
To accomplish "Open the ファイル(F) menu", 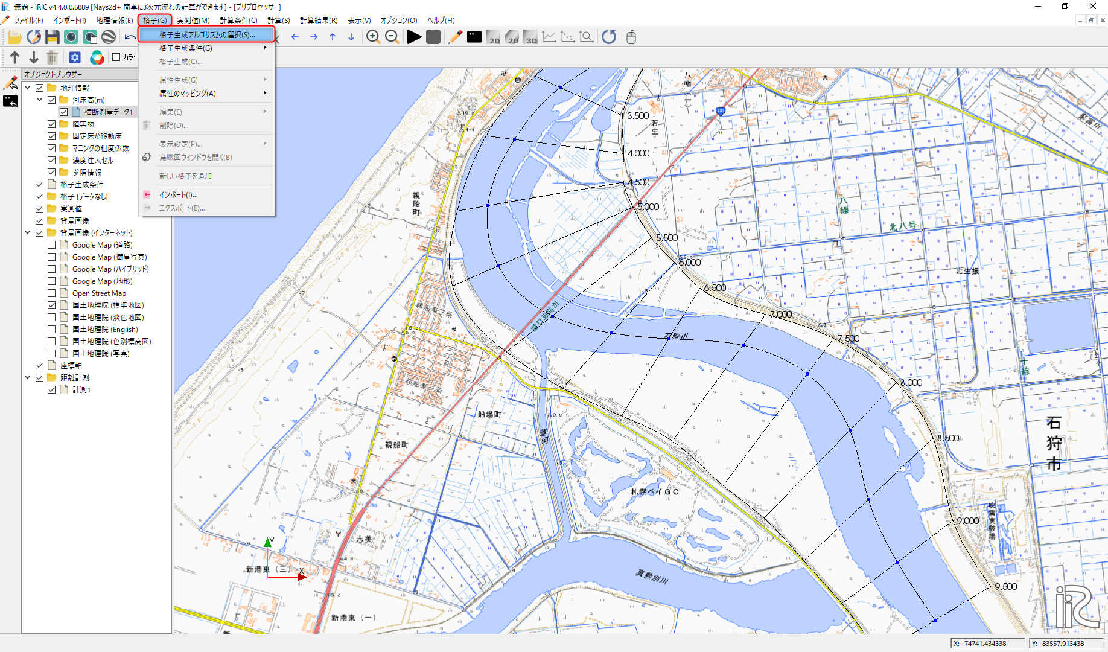I will tap(28, 21).
